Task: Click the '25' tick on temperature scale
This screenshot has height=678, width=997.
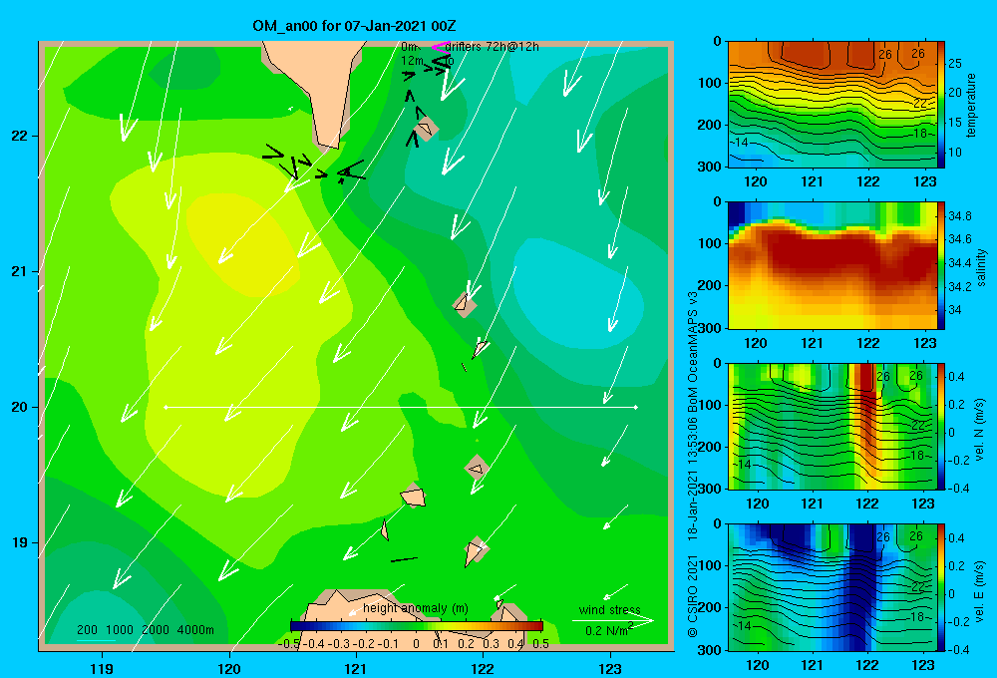Action: [x=955, y=64]
